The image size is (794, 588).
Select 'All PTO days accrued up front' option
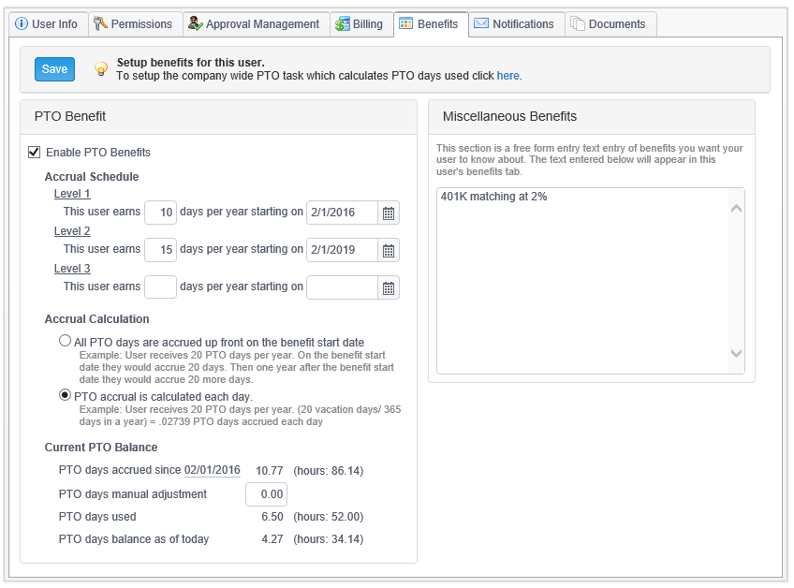pyautogui.click(x=65, y=340)
